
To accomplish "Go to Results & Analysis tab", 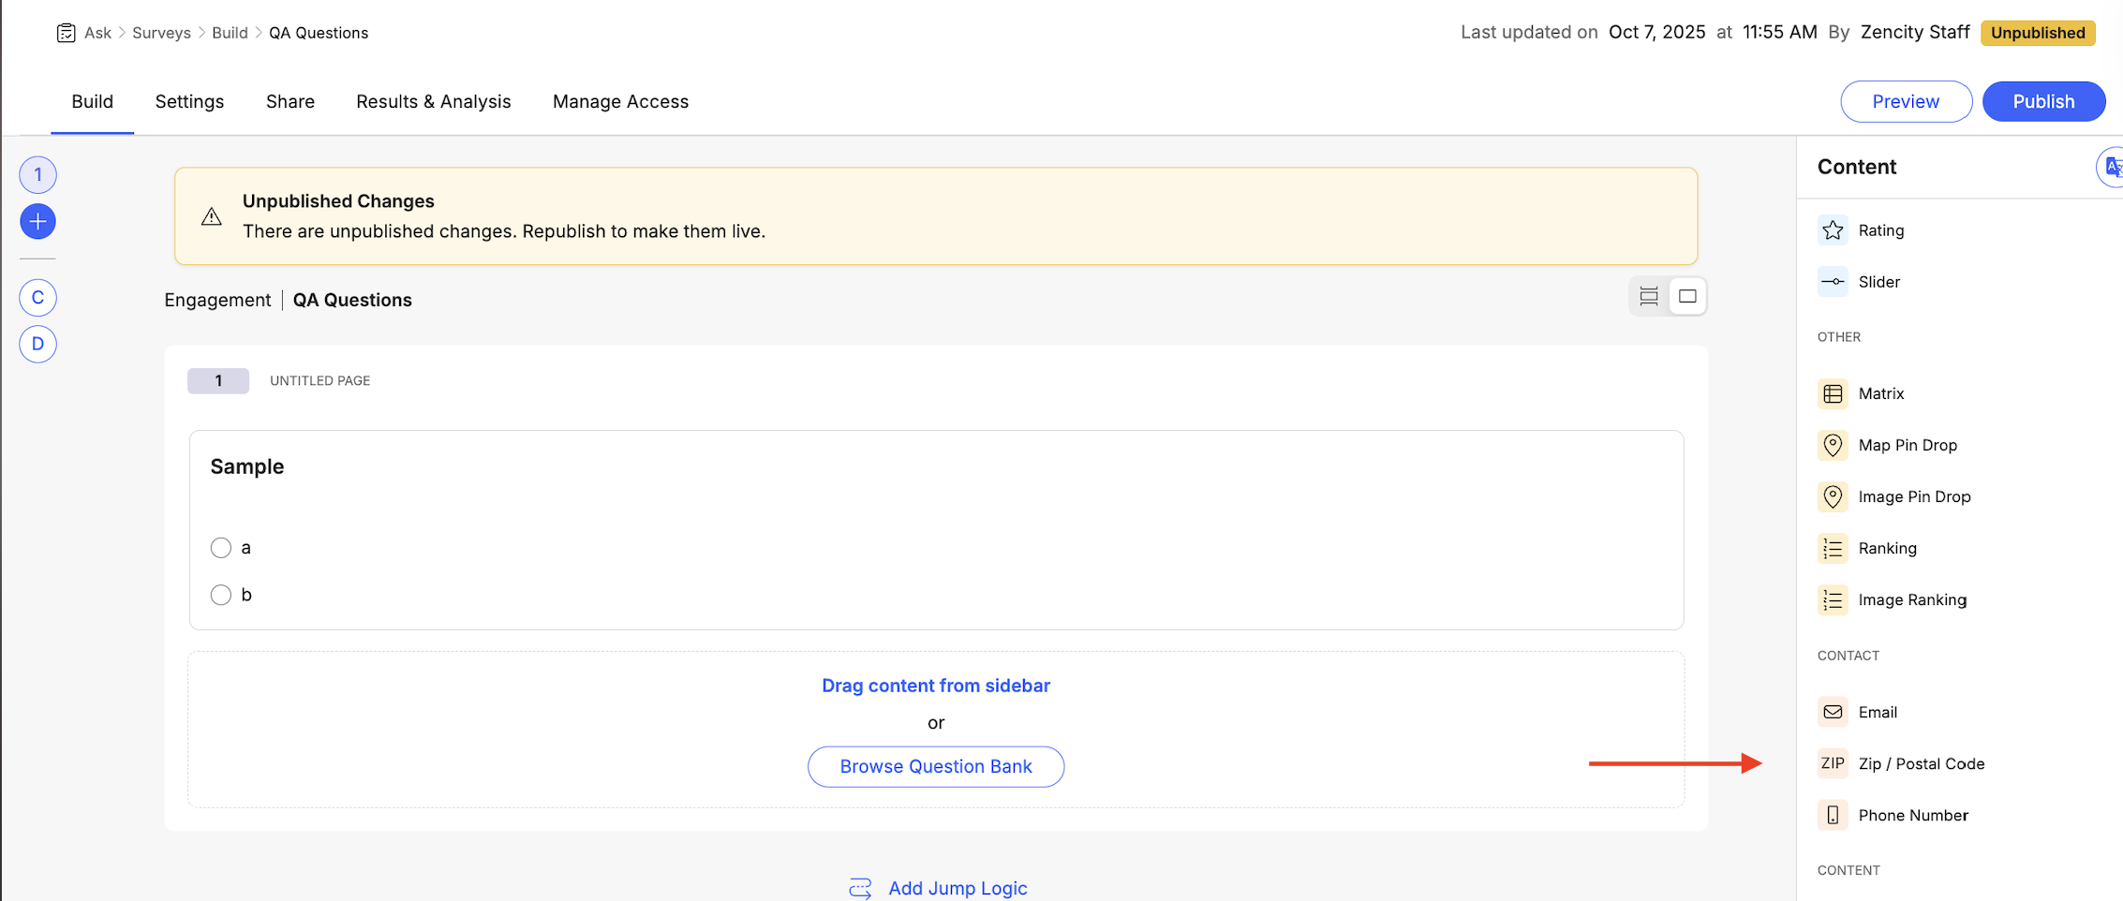I will click(x=433, y=101).
